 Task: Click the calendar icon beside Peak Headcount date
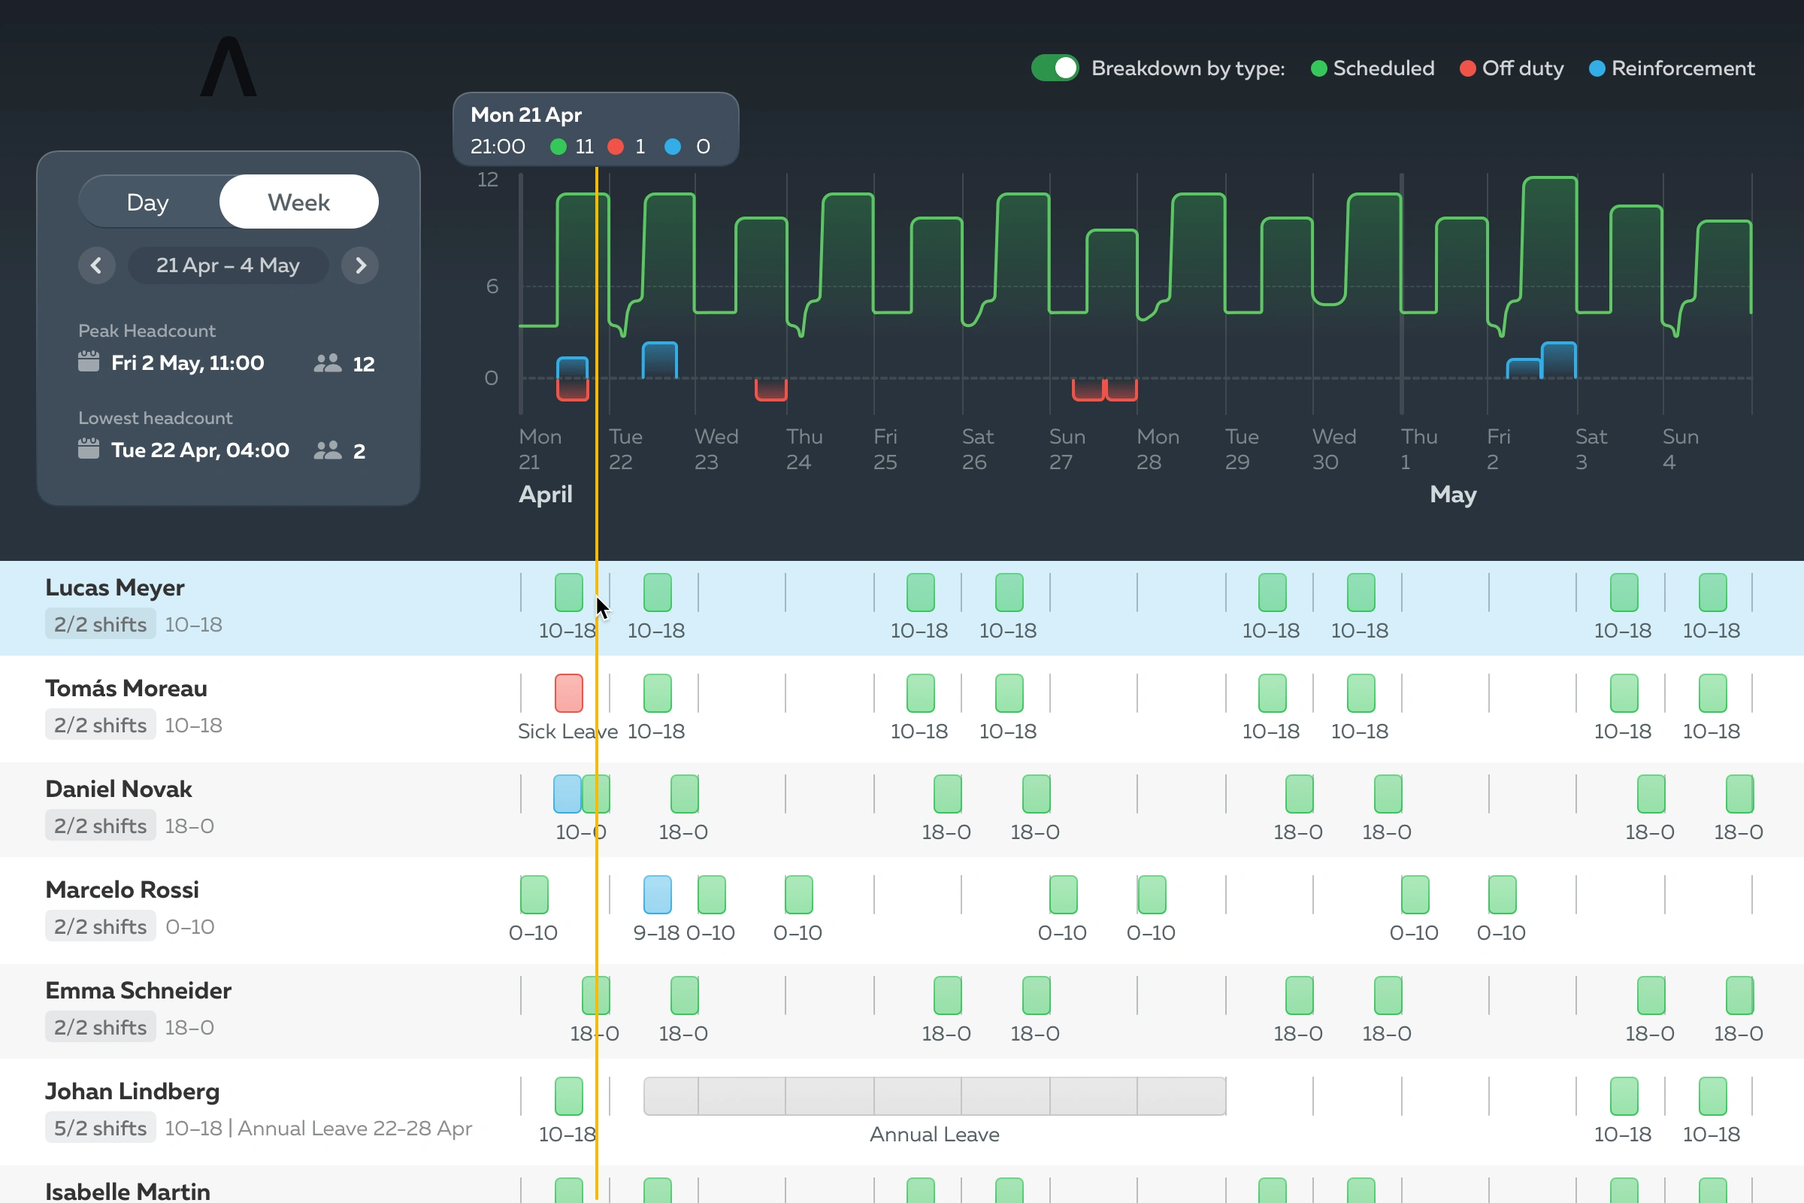coord(89,362)
